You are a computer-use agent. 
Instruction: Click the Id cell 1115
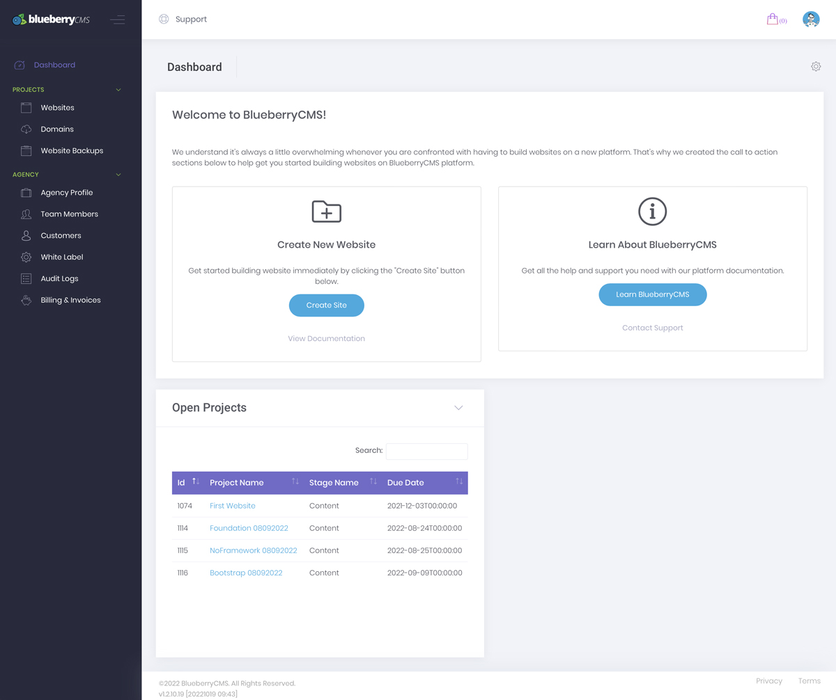(x=183, y=550)
